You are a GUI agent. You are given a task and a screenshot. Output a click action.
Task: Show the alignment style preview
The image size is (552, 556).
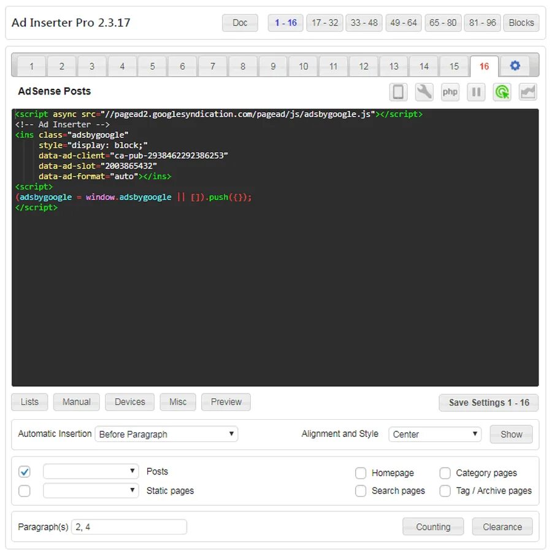click(511, 434)
